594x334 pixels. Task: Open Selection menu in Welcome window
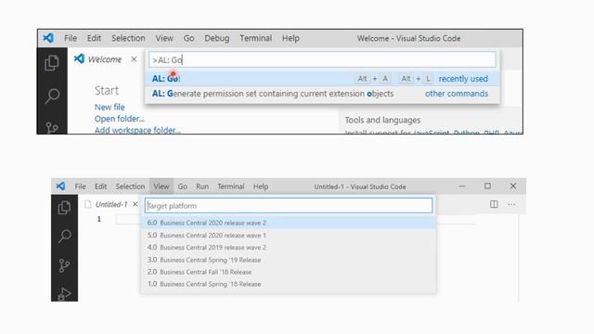click(x=128, y=38)
